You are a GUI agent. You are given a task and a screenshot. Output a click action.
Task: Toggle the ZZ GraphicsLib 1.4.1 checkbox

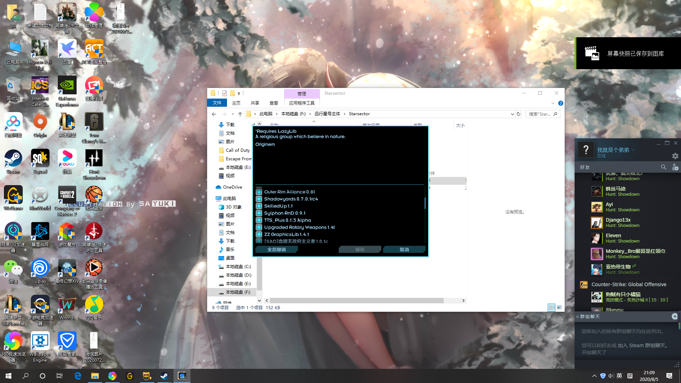click(259, 234)
